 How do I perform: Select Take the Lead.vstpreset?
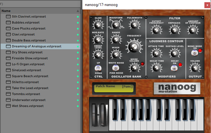click(x=30, y=88)
